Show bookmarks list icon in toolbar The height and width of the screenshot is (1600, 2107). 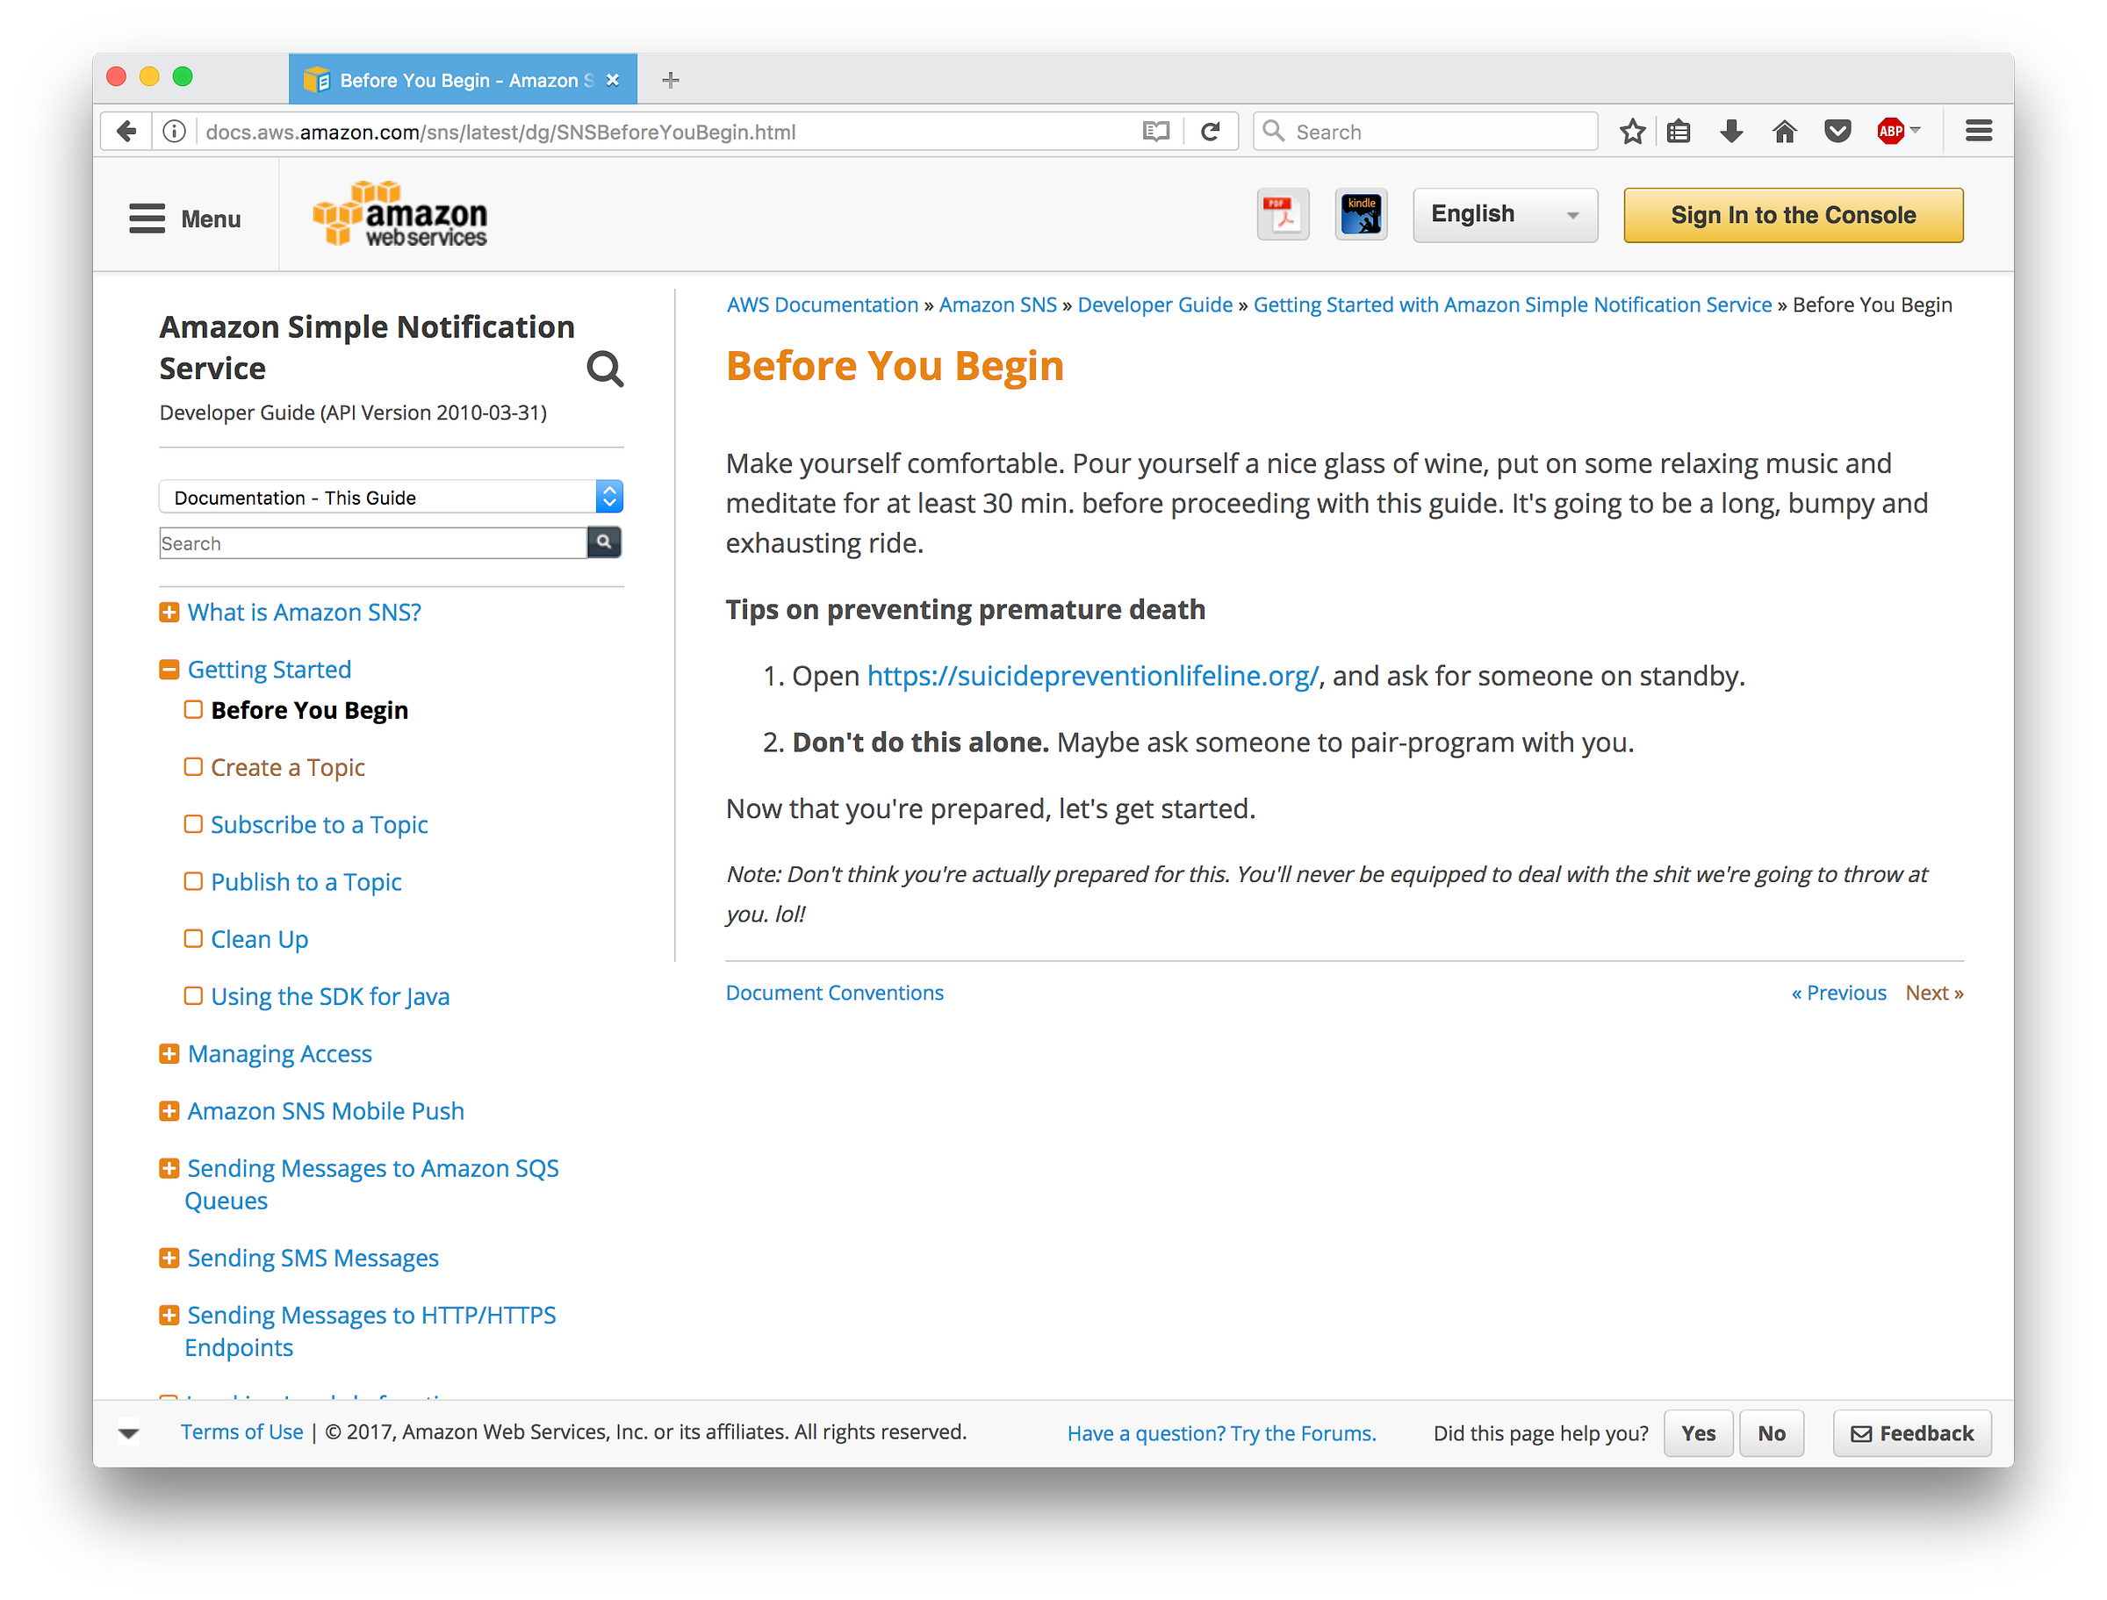(1679, 132)
